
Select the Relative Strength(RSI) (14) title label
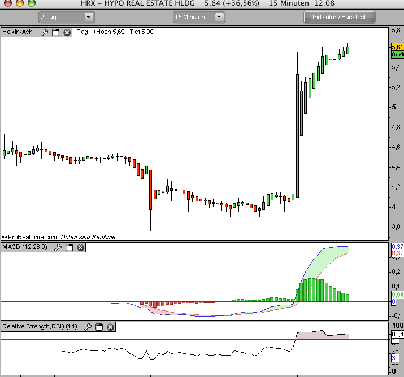click(41, 327)
